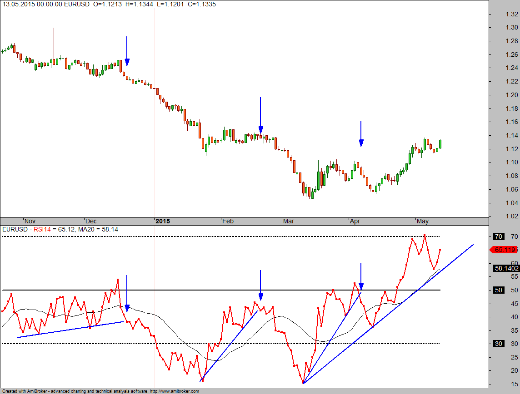
Task: Click the 1.12 price axis label
Action: 511,149
